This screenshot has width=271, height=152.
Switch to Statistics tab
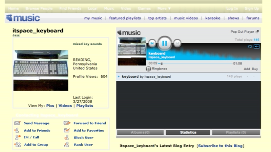188,132
